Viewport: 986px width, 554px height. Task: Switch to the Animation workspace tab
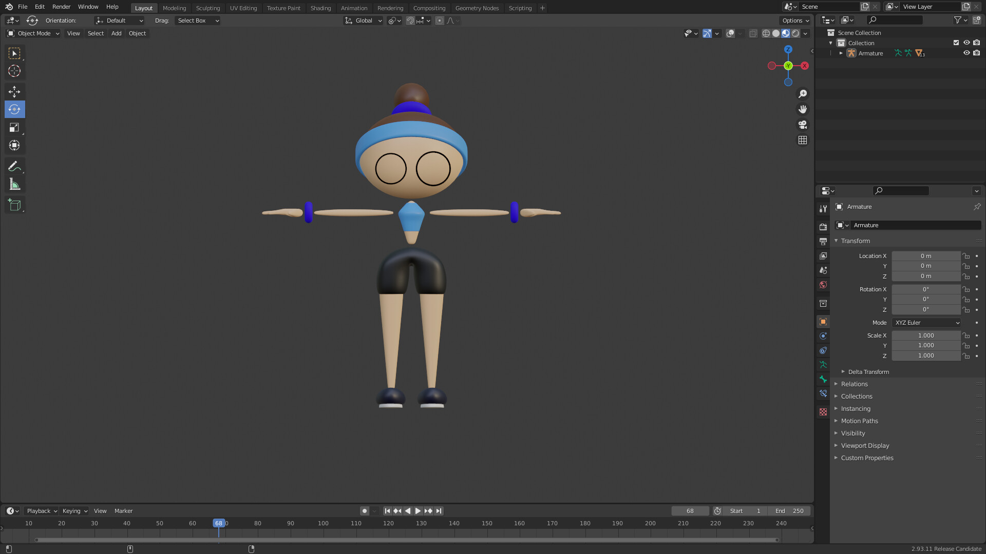click(354, 8)
